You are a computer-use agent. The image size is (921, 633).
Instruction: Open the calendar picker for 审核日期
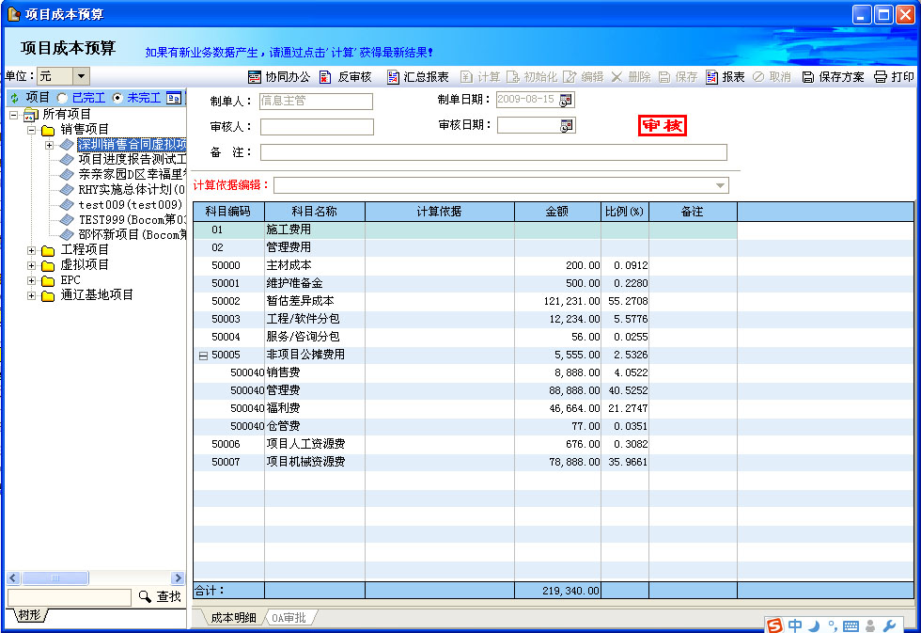[567, 126]
